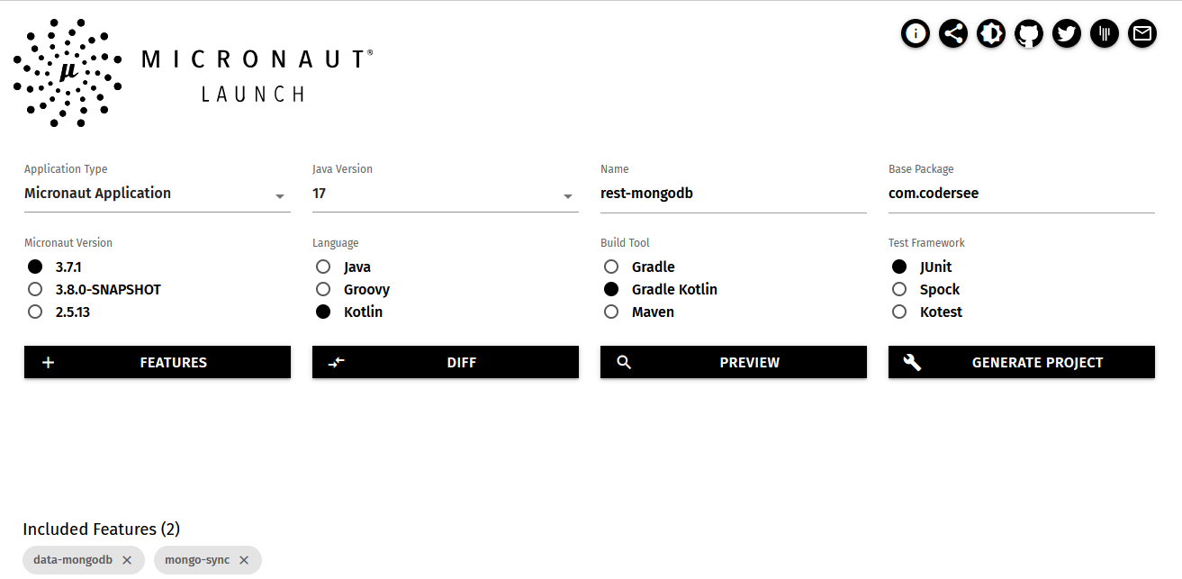The height and width of the screenshot is (579, 1182).
Task: Remove the data-mongodb feature chip
Action: coord(127,560)
